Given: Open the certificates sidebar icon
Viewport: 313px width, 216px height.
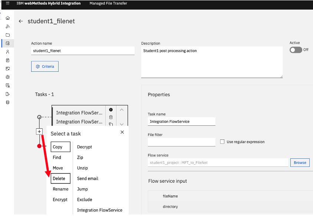Looking at the screenshot, I should [x=7, y=69].
